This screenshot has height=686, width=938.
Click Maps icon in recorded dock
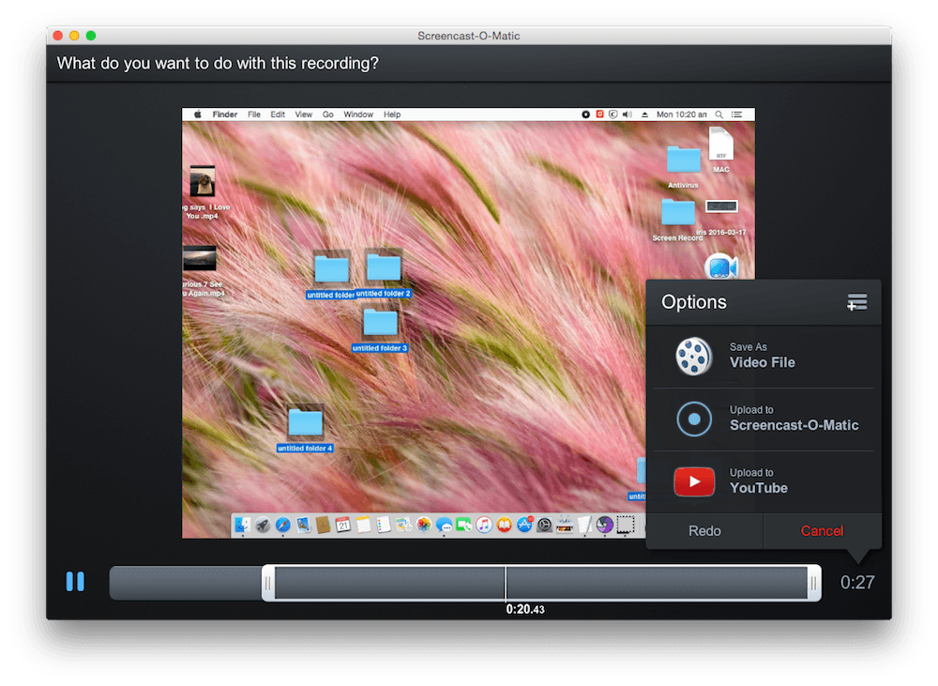tap(403, 525)
